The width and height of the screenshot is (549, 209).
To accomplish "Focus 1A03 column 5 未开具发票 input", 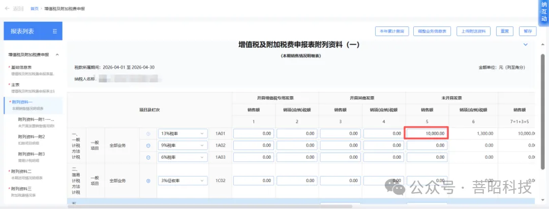I will tap(427, 157).
